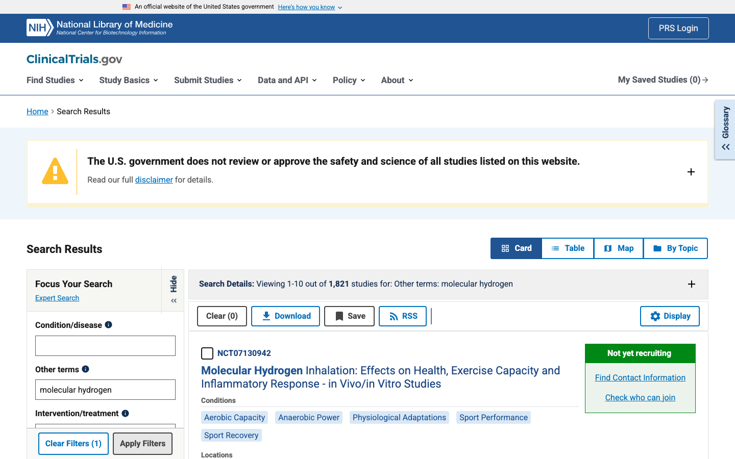Click the Physiological Adaptations condition tag
735x459 pixels.
[x=399, y=417]
